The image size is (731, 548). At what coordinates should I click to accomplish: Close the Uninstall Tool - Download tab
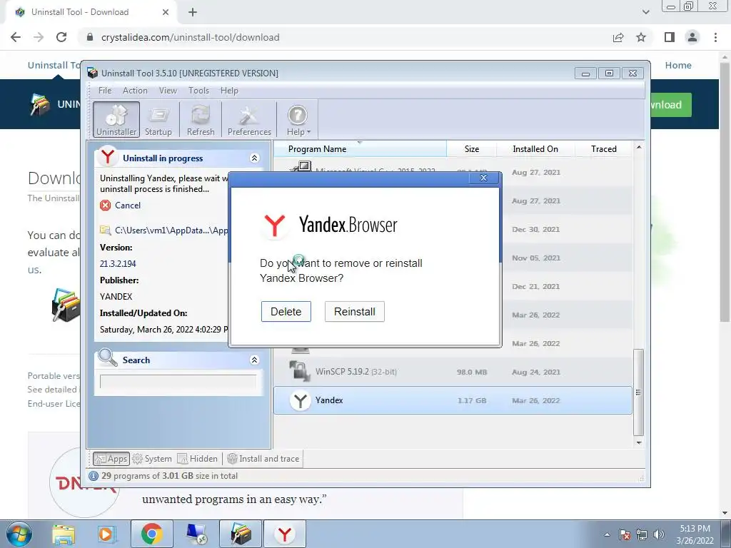pos(166,12)
